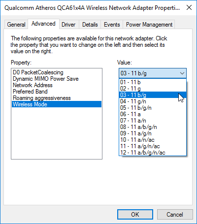Select 08 - 11 a/b/g/n option
The height and width of the screenshot is (224, 197).
click(x=153, y=127)
